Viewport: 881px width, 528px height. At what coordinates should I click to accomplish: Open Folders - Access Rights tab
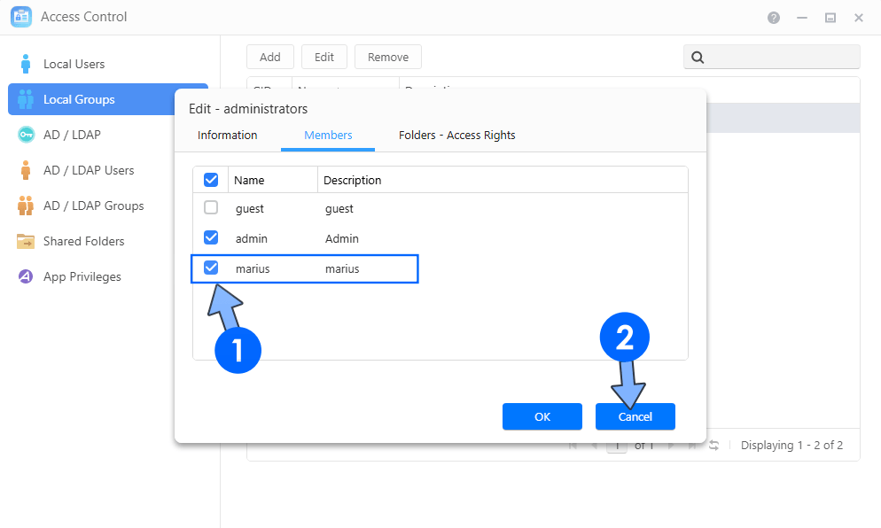point(456,136)
